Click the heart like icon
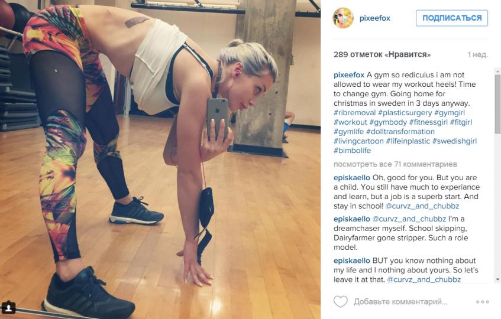 [341, 301]
